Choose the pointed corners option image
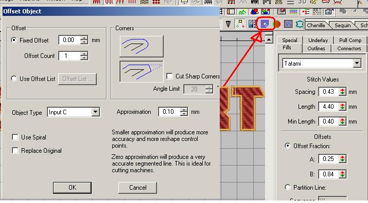Screen dimensions: 368x203 click(x=142, y=71)
